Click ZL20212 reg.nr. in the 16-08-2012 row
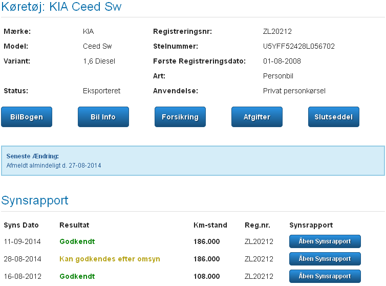This screenshot has height=286, width=386. pyautogui.click(x=259, y=276)
